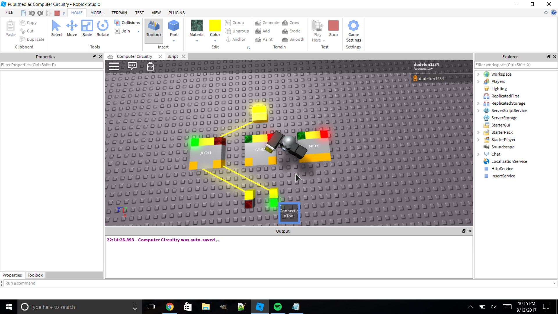Click the Stop test button
Viewport: 558px width, 314px height.
[x=333, y=28]
